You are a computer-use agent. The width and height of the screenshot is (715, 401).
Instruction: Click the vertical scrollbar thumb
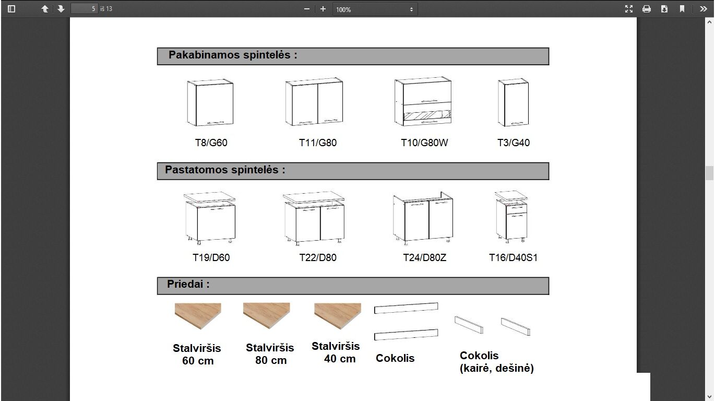point(709,173)
